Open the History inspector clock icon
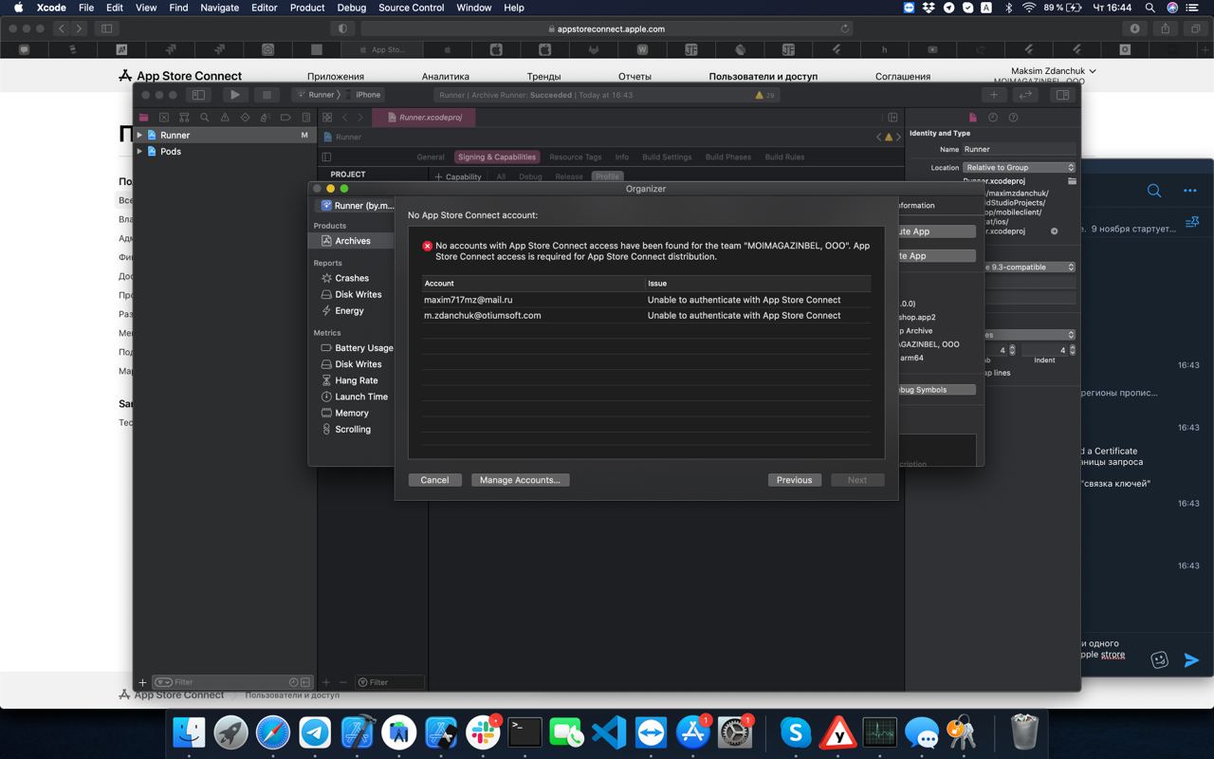1214x759 pixels. pos(993,118)
